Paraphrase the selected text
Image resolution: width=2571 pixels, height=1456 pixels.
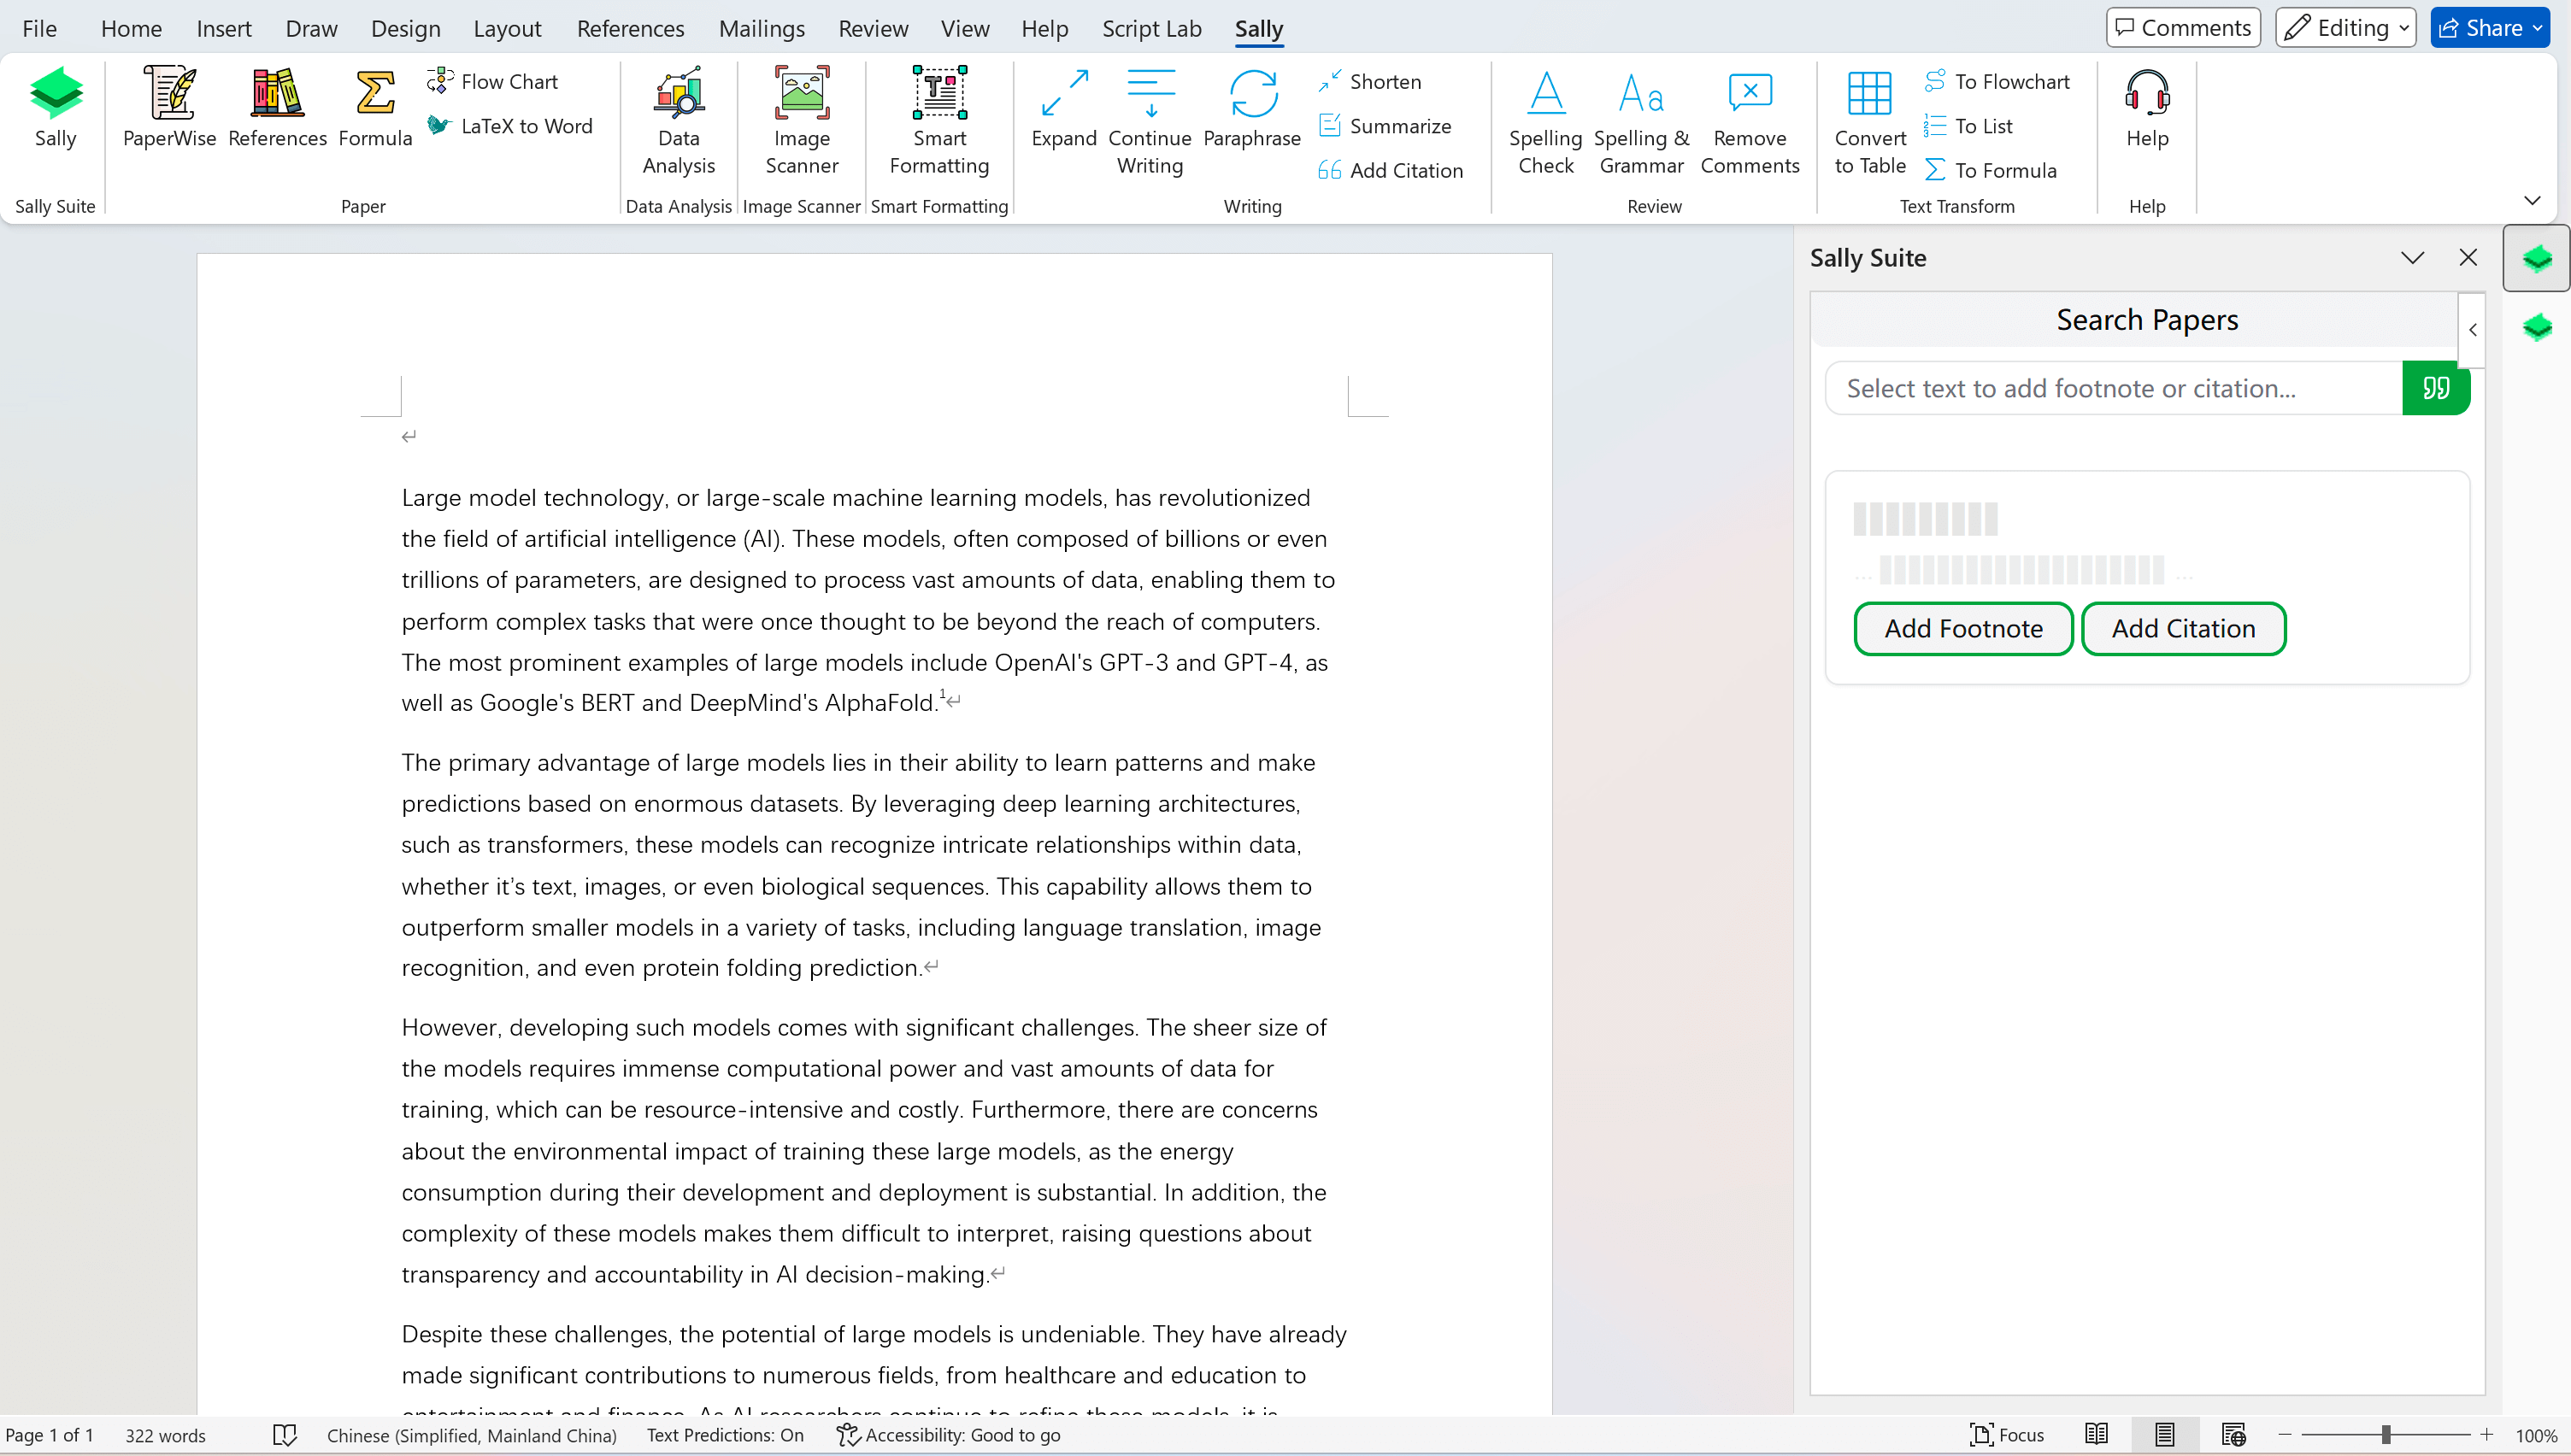point(1252,108)
